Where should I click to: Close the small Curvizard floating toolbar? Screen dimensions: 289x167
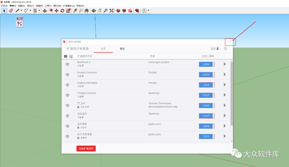pyautogui.click(x=21, y=18)
